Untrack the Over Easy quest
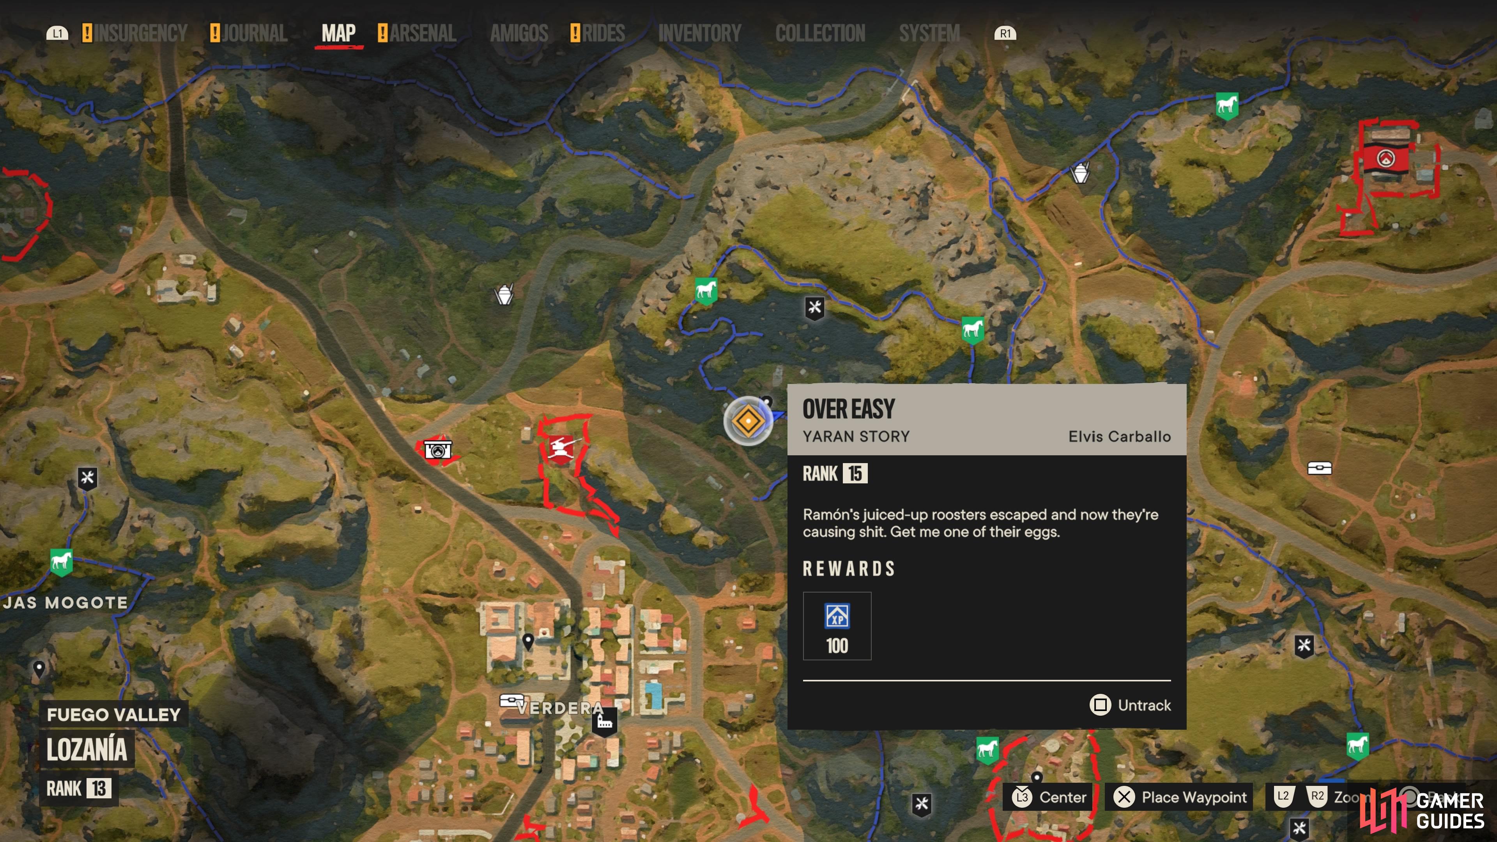Viewport: 1497px width, 842px height. pos(1130,705)
